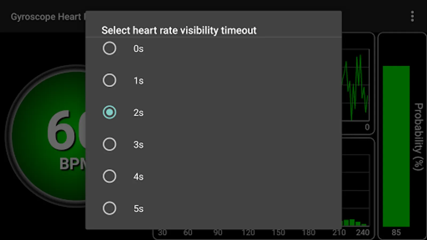
Task: Click the Probability (%) axis label
Action: click(x=418, y=137)
